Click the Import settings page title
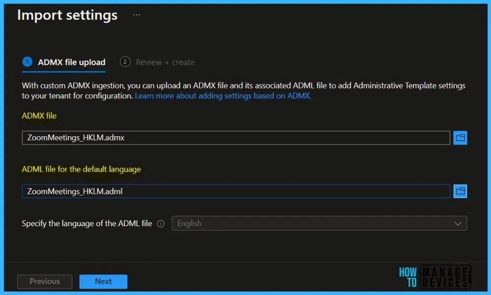 tap(67, 15)
